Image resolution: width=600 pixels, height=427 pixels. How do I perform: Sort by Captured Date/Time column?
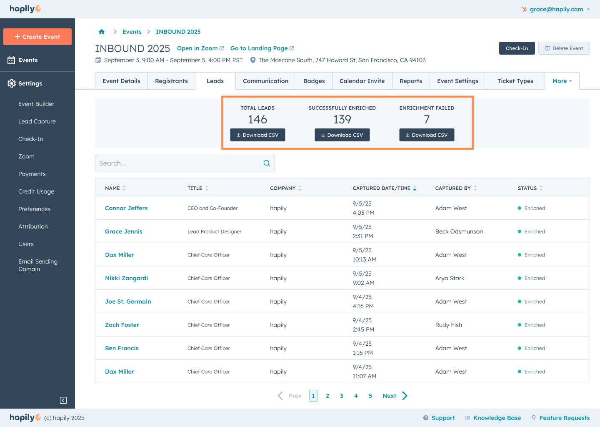pos(415,188)
